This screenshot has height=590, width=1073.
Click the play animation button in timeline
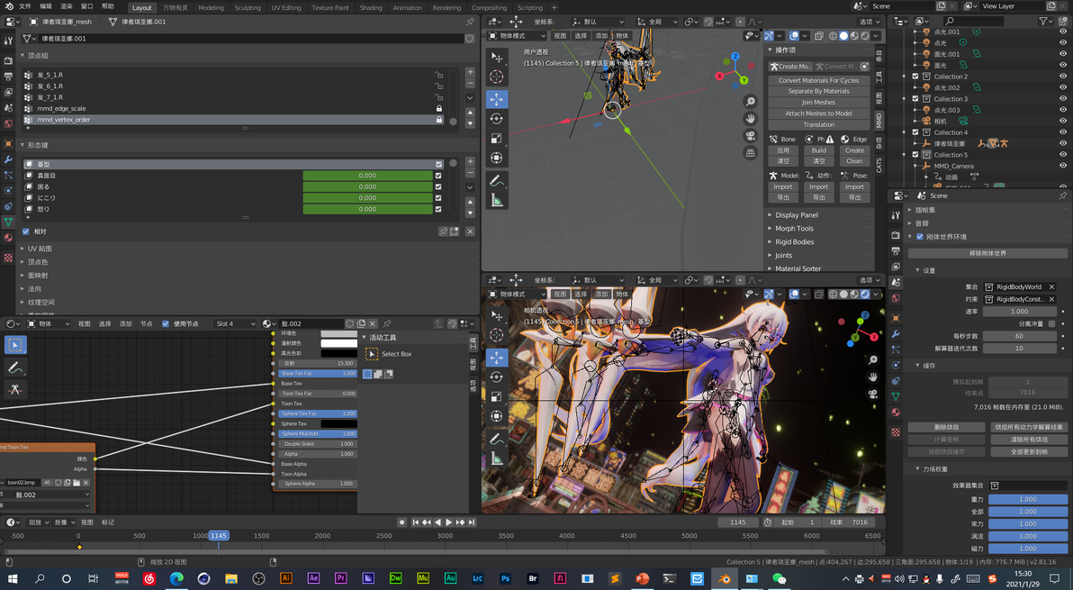point(449,522)
